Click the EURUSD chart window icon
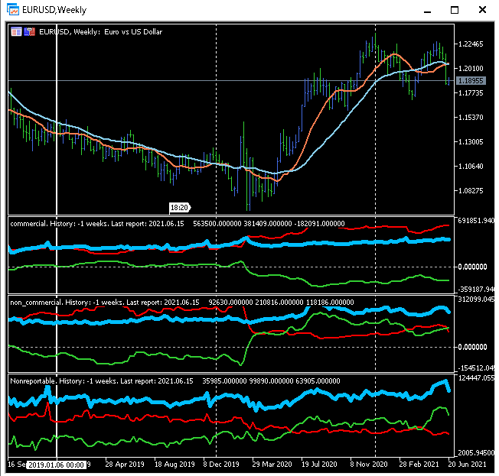The height and width of the screenshot is (476, 499). (13, 9)
